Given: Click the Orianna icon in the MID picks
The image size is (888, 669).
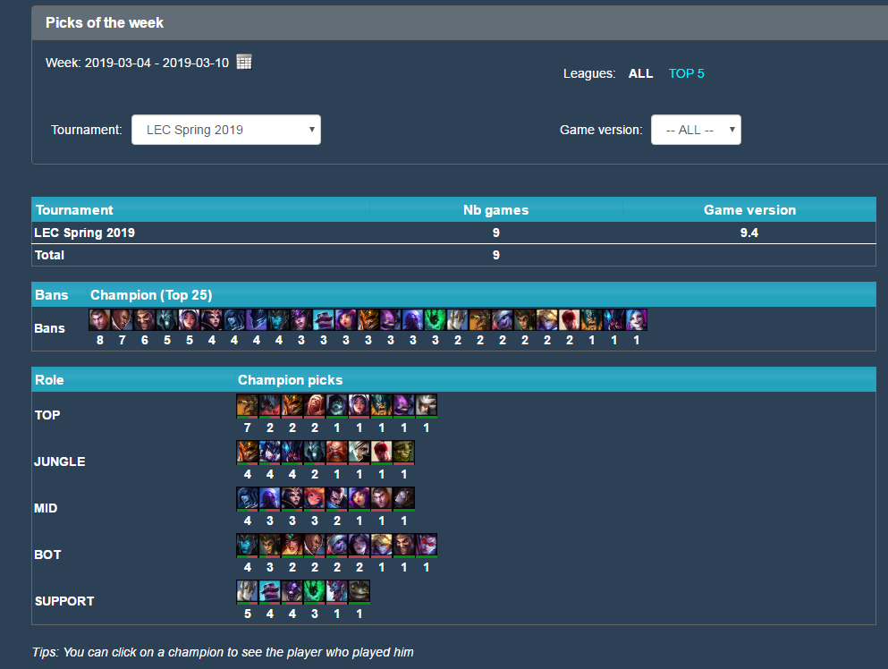Looking at the screenshot, I should coord(404,498).
